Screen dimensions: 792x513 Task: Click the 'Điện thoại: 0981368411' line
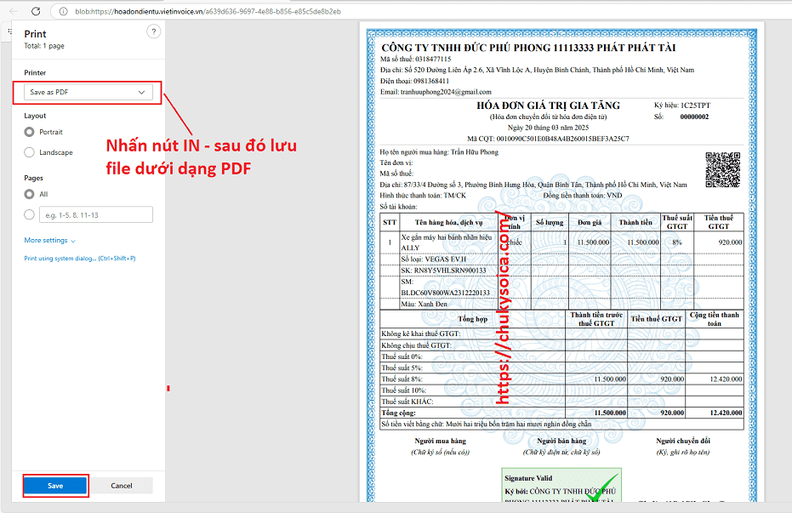pyautogui.click(x=414, y=81)
